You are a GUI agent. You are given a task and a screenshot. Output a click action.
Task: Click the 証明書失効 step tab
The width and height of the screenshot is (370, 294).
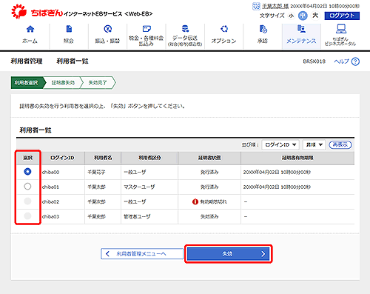(x=63, y=83)
